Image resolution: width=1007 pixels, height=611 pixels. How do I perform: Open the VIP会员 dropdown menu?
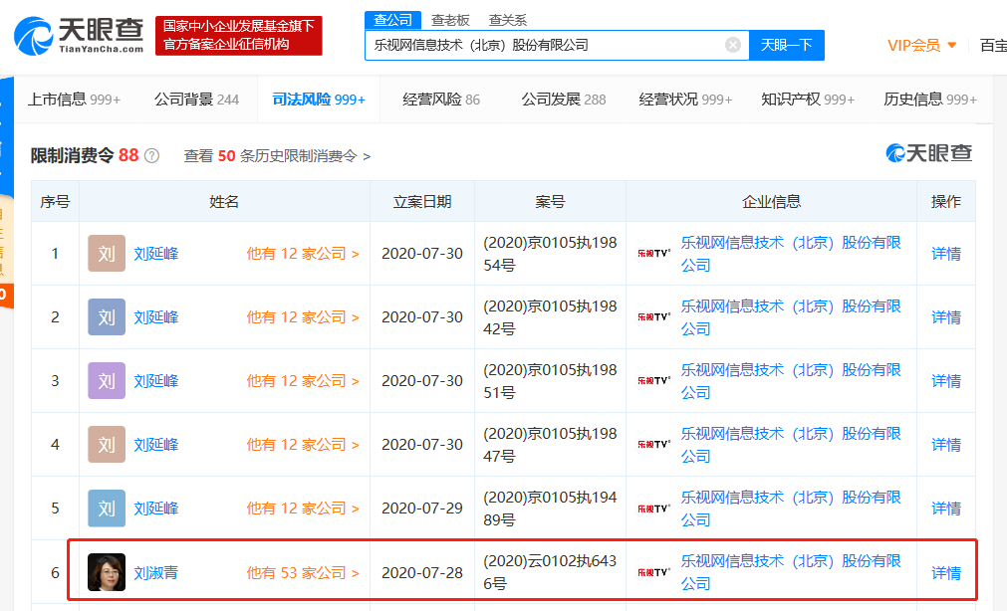pos(921,45)
